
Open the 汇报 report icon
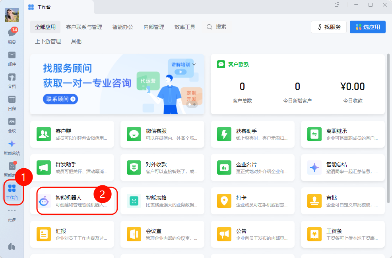tap(44, 234)
